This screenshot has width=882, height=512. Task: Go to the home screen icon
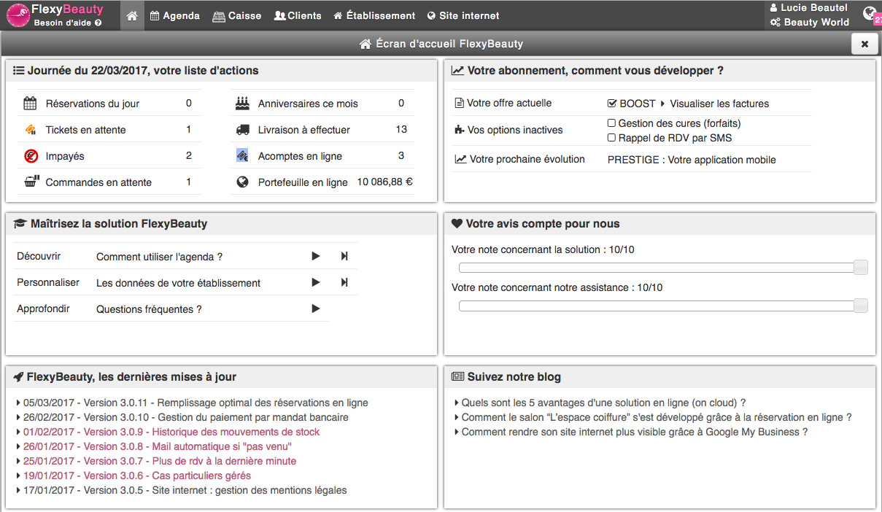point(132,15)
